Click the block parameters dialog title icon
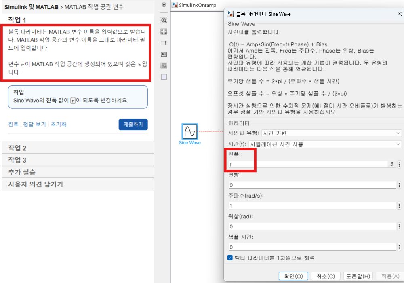The height and width of the screenshot is (283, 404). [230, 14]
